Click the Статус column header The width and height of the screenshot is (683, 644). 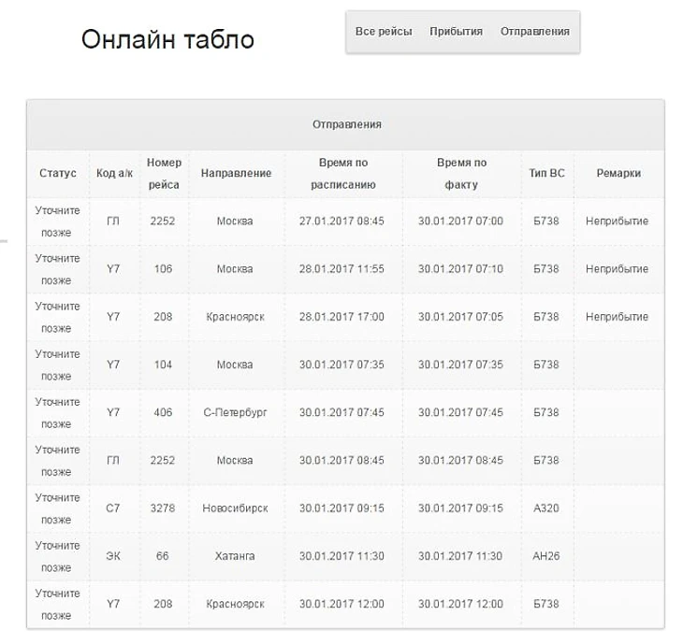click(x=58, y=173)
